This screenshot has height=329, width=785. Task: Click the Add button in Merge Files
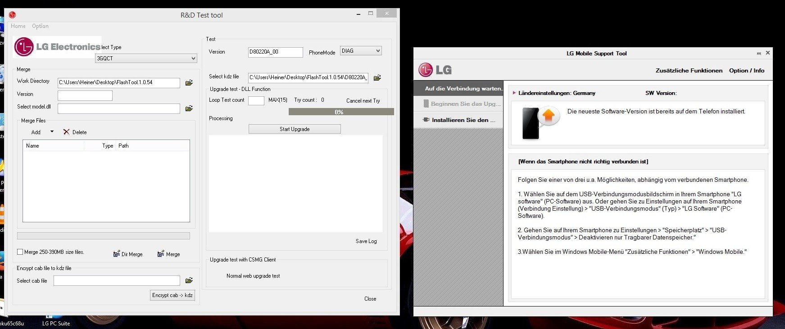coord(36,132)
